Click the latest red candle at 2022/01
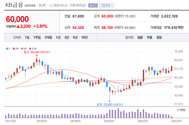This screenshot has width=189, height=125. (172, 69)
